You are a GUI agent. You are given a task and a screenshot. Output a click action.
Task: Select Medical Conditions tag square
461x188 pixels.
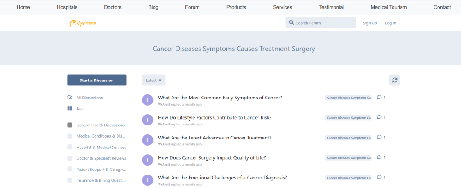pos(70,136)
